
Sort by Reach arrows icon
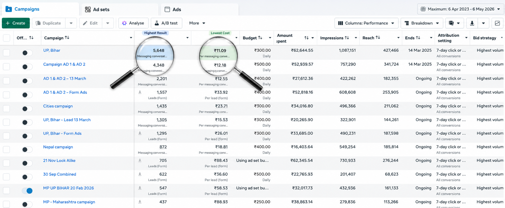(378, 38)
